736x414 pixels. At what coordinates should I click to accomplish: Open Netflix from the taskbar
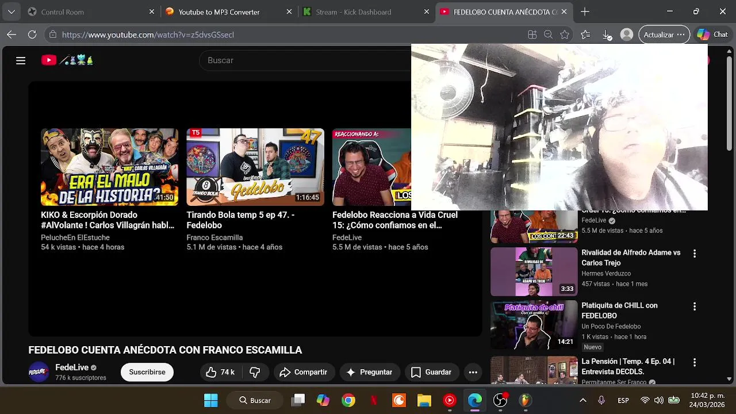[374, 400]
